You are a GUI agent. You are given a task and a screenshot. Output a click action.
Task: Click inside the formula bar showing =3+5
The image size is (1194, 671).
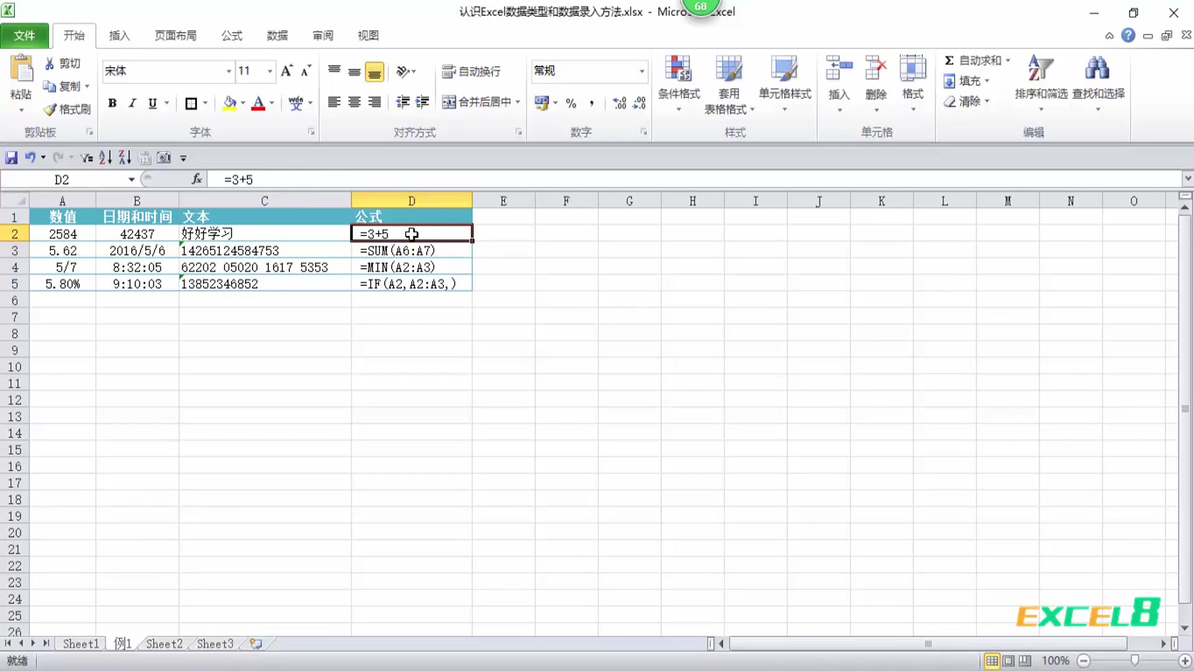(x=311, y=179)
